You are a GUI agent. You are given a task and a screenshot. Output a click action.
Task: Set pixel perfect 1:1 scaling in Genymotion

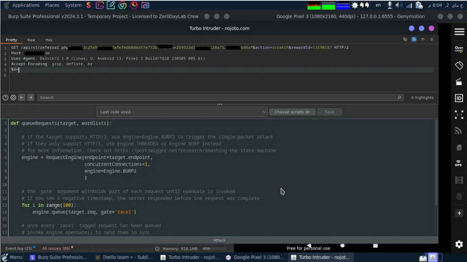(459, 114)
